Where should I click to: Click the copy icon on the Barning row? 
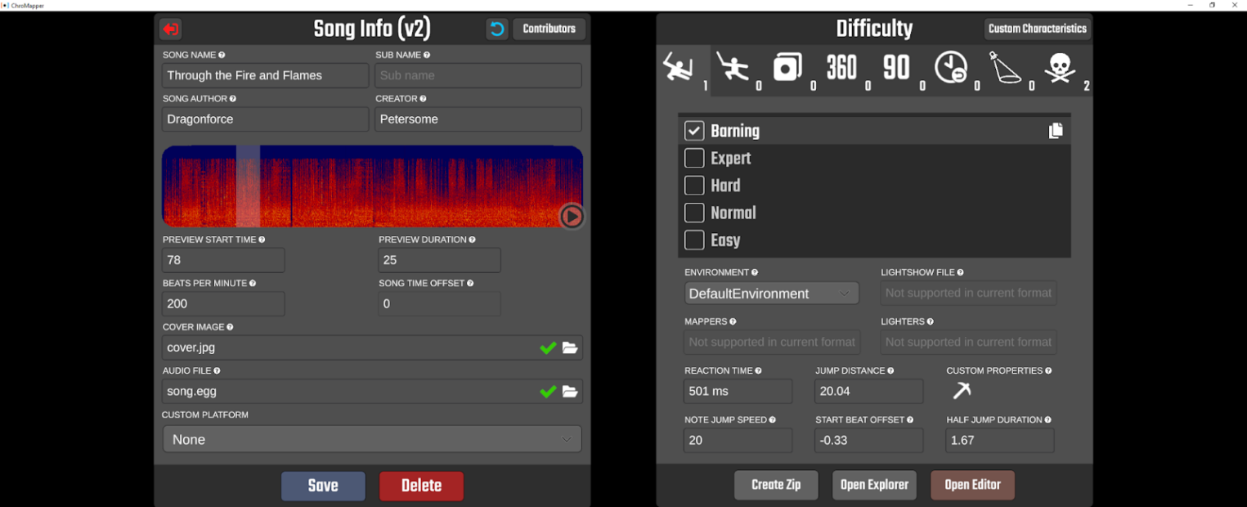pyautogui.click(x=1056, y=131)
